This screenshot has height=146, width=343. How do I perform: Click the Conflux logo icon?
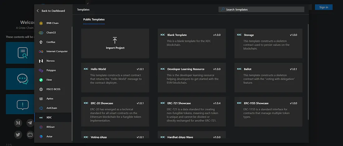point(41,42)
